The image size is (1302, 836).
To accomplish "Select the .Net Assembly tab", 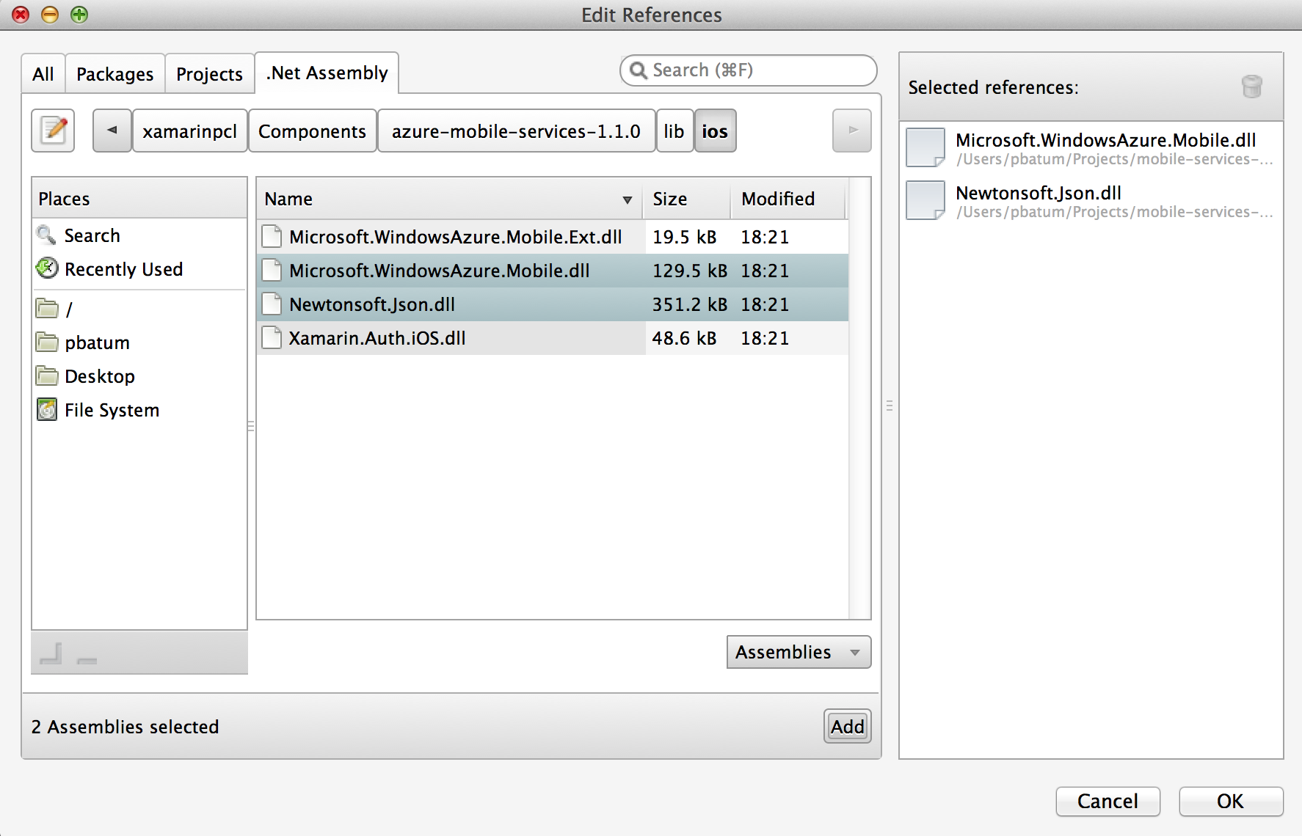I will [327, 73].
